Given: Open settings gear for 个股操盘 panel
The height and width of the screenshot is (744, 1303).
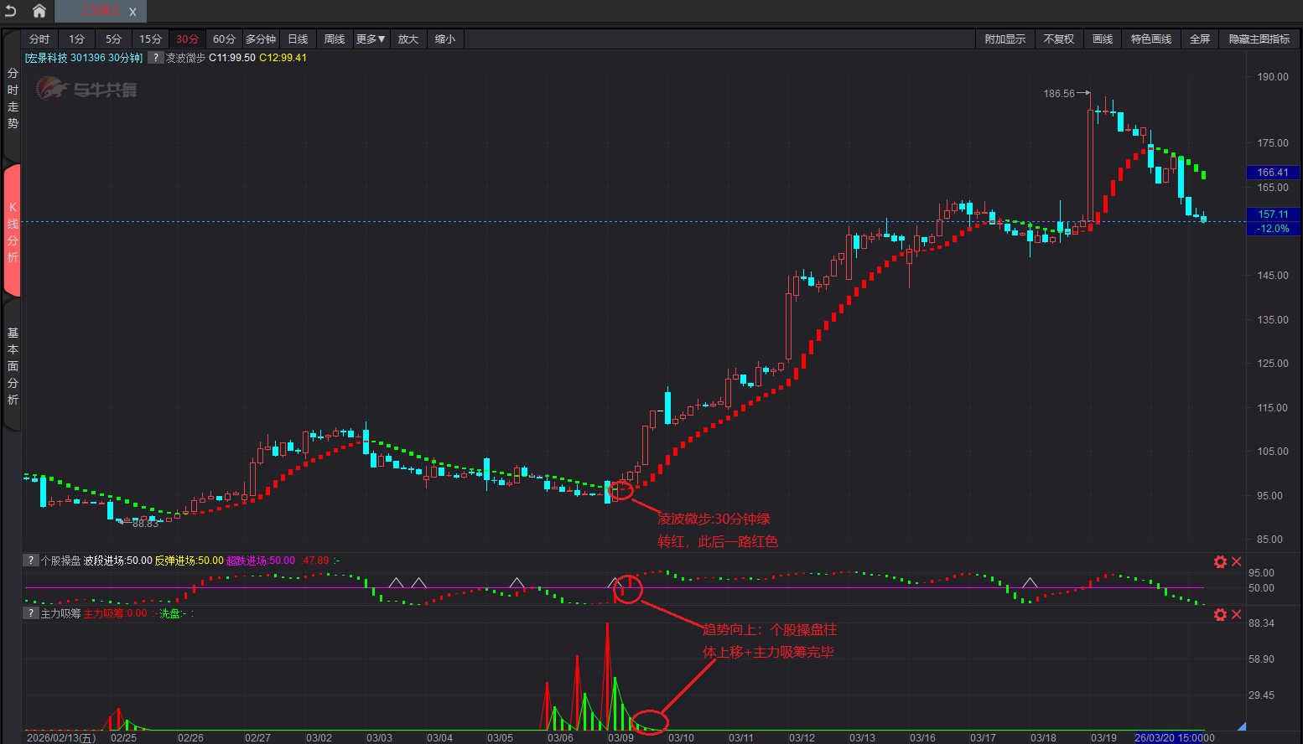Looking at the screenshot, I should pyautogui.click(x=1220, y=561).
